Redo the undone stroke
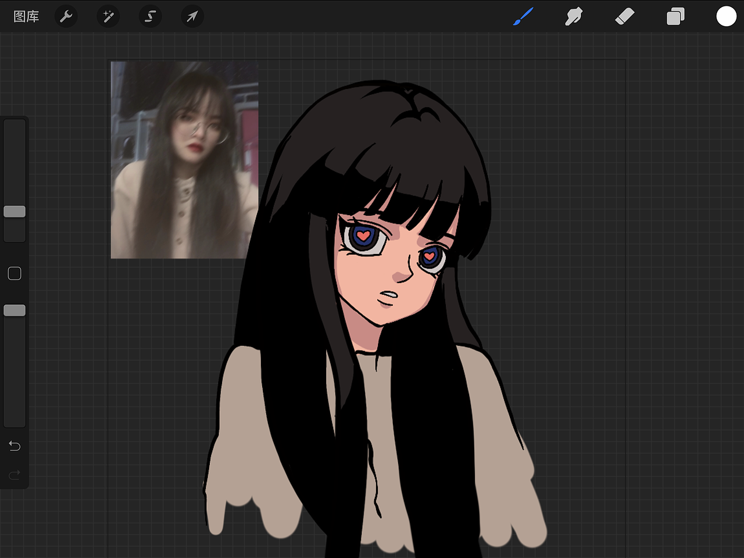Viewport: 744px width, 558px height. coord(15,475)
